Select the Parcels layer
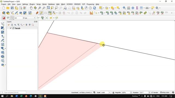Viewport: 175px width, 98px height. pos(17,28)
